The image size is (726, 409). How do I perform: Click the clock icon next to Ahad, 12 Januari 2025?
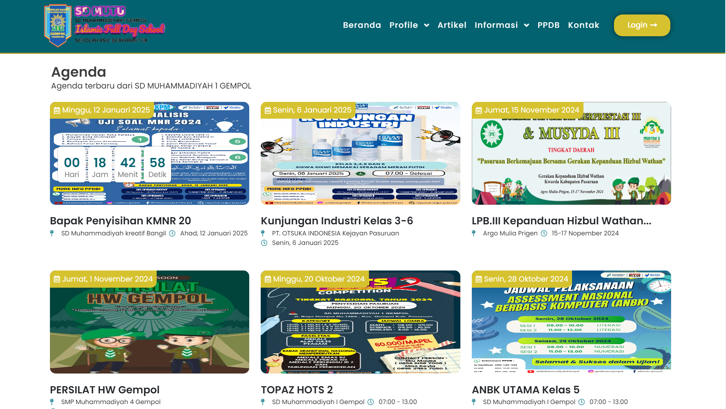click(x=173, y=233)
